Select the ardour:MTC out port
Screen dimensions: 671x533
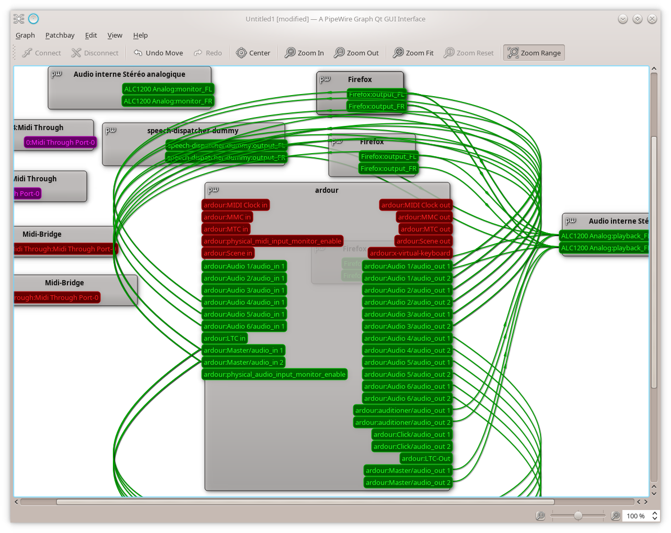pos(425,229)
